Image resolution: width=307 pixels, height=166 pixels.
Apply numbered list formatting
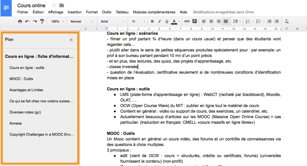[x=248, y=21]
